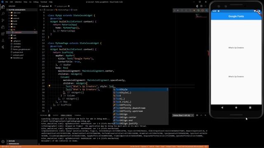Open the File menu
This screenshot has width=264, height=148.
[x=7, y=2]
